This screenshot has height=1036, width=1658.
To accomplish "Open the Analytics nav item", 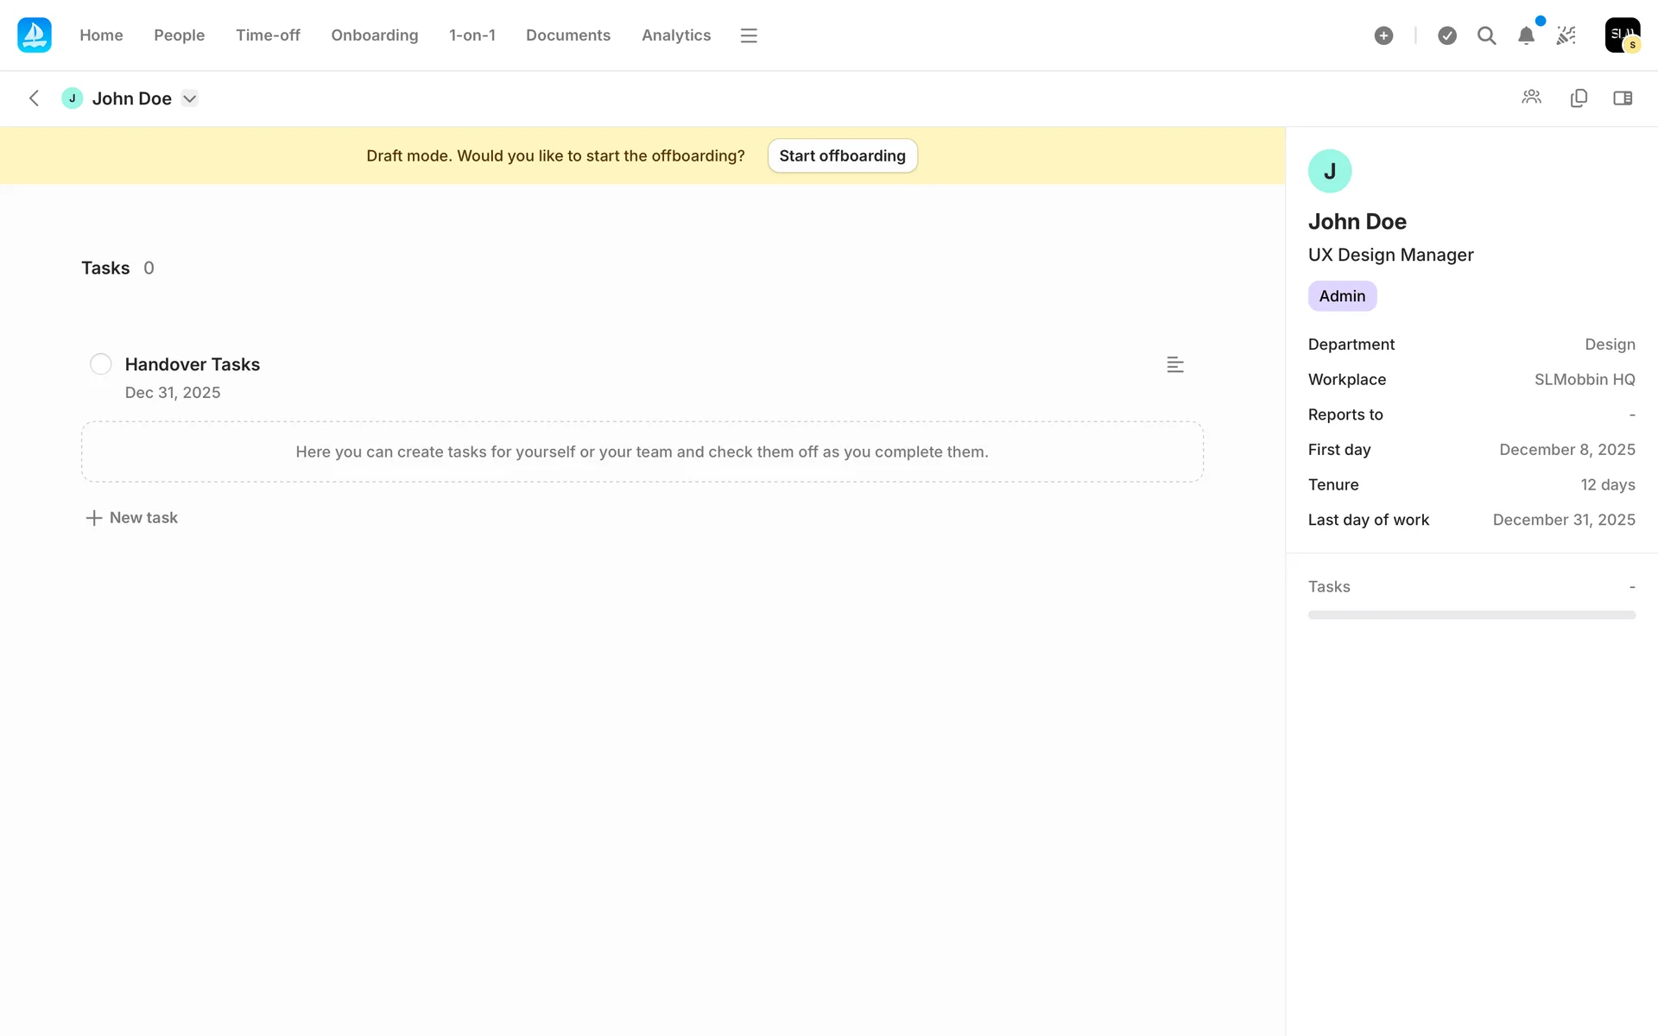I will [x=675, y=35].
